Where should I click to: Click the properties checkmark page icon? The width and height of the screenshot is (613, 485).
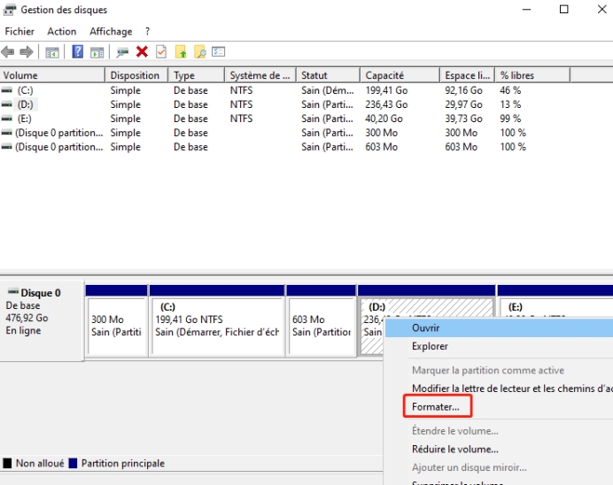[x=161, y=52]
